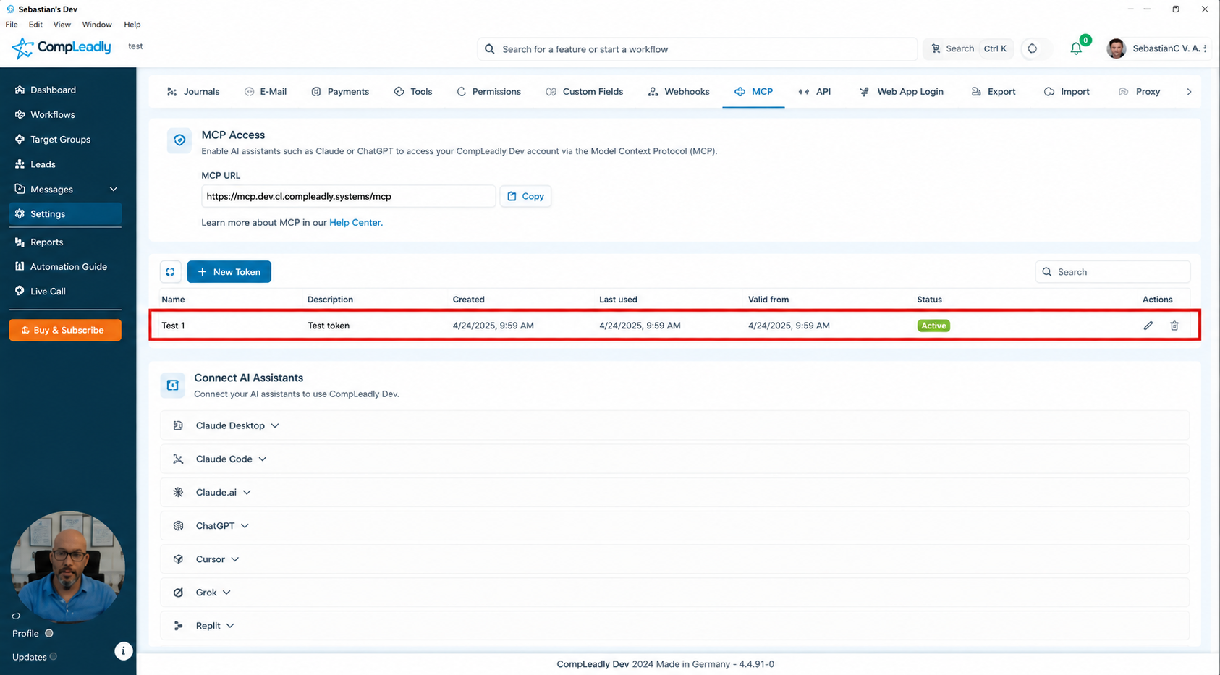Refresh the token list with the icon beside New Token
1220x675 pixels.
pos(170,272)
